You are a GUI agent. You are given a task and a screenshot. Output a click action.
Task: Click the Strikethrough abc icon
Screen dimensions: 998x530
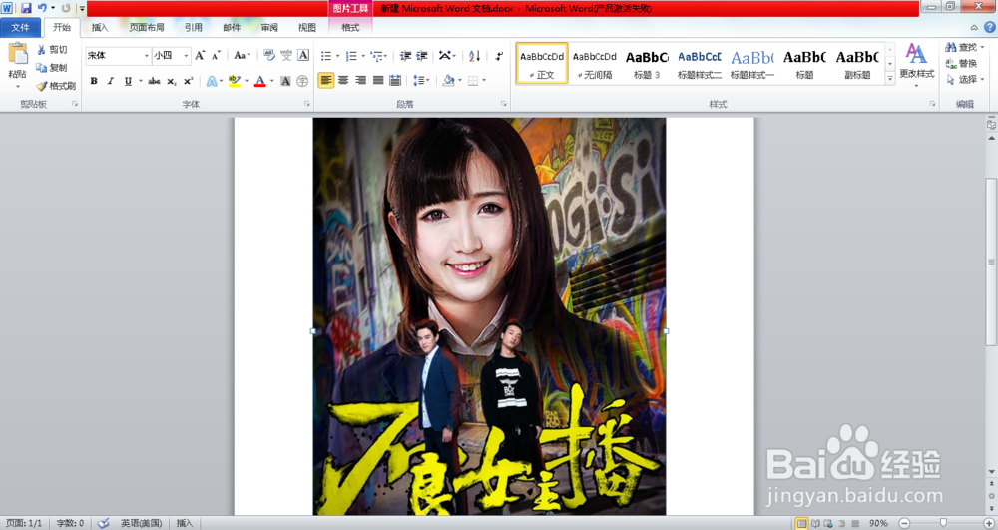[154, 81]
